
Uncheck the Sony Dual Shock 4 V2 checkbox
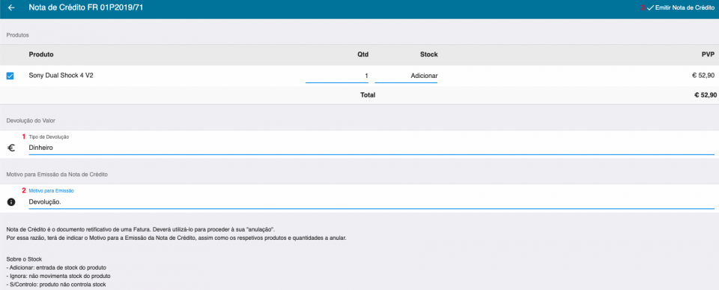[10, 76]
